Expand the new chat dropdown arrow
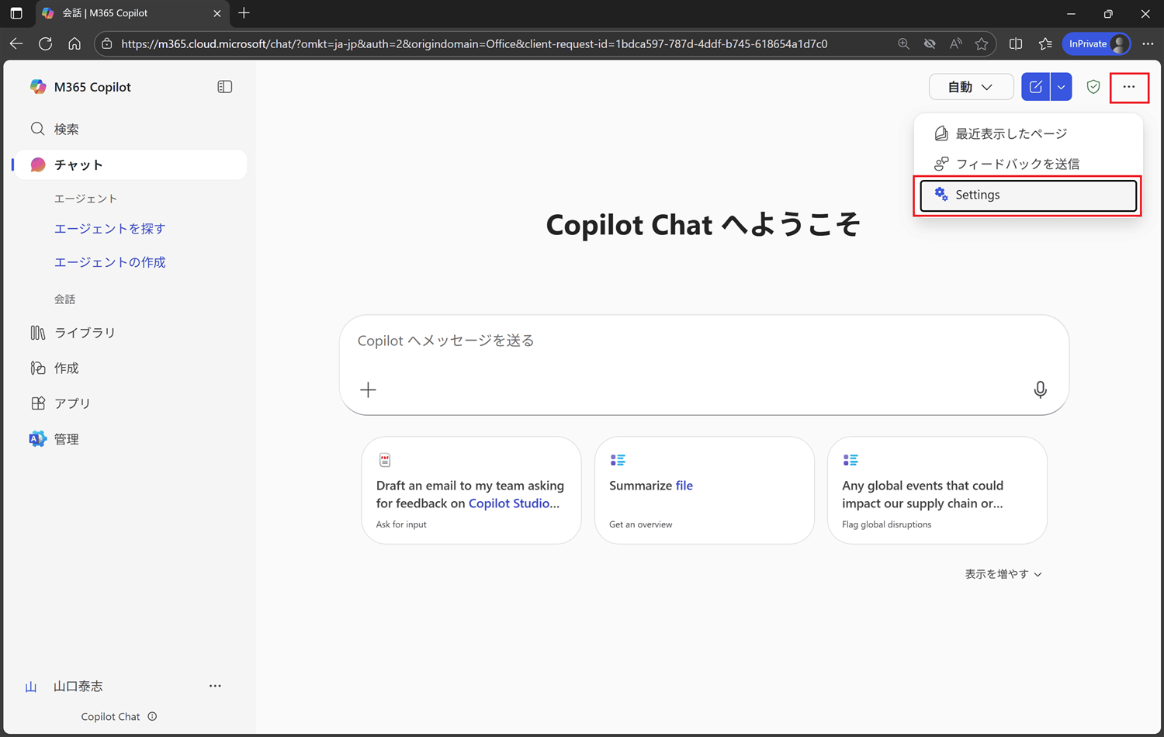Viewport: 1164px width, 737px height. (1061, 87)
